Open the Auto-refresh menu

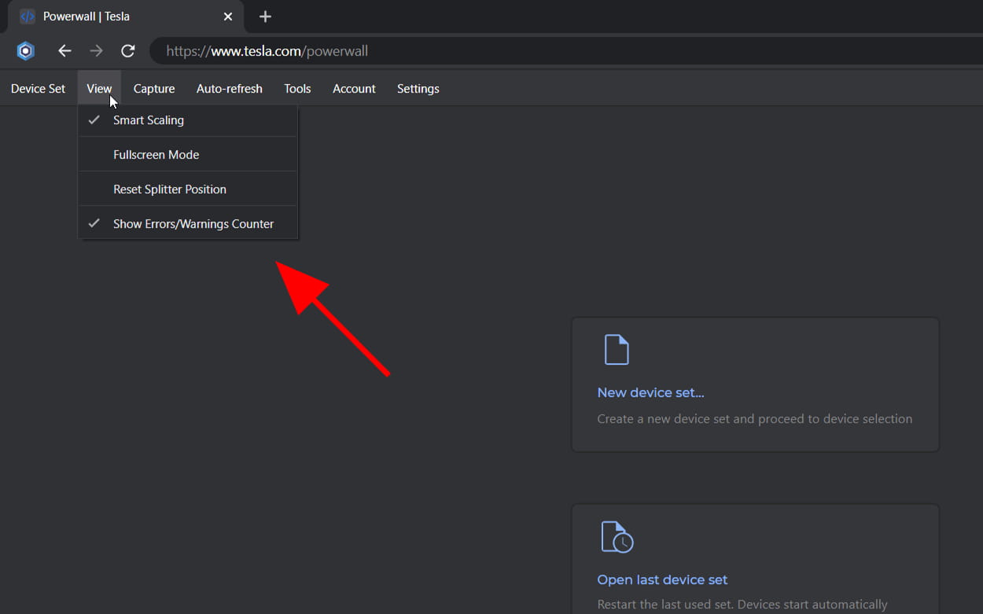tap(230, 89)
